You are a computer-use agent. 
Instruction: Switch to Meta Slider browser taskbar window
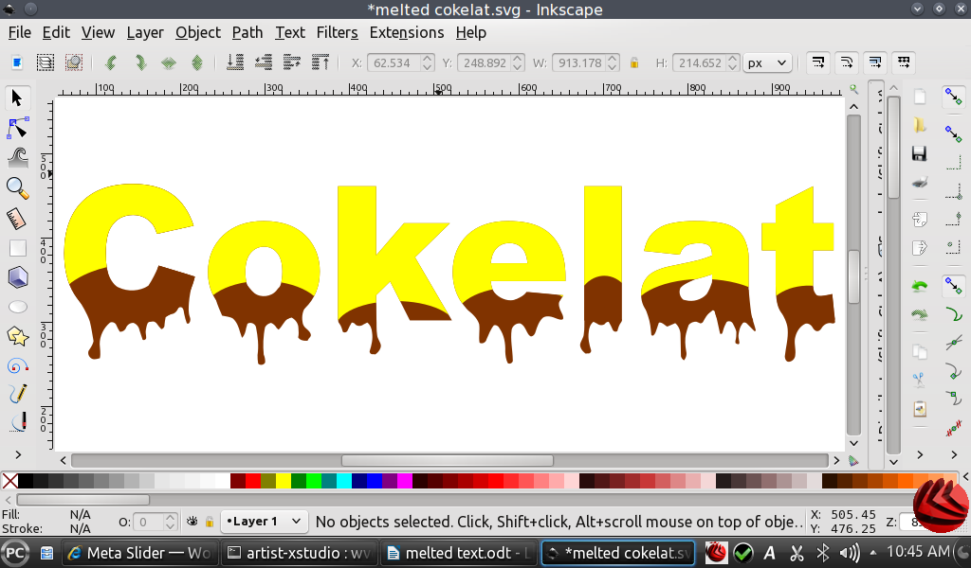click(139, 553)
